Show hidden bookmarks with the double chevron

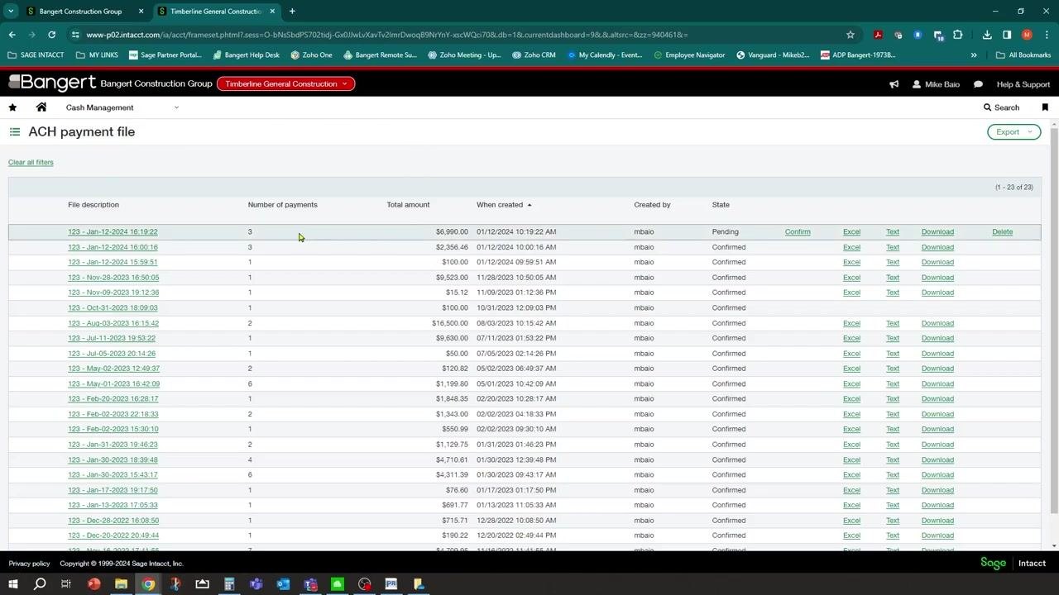tap(974, 55)
